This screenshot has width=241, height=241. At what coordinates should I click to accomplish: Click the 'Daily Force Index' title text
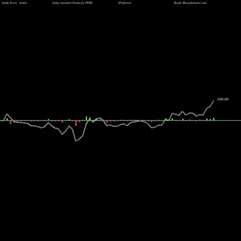(x=14, y=3)
